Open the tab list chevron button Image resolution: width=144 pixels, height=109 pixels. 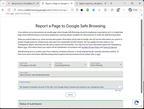[x=3, y=3]
